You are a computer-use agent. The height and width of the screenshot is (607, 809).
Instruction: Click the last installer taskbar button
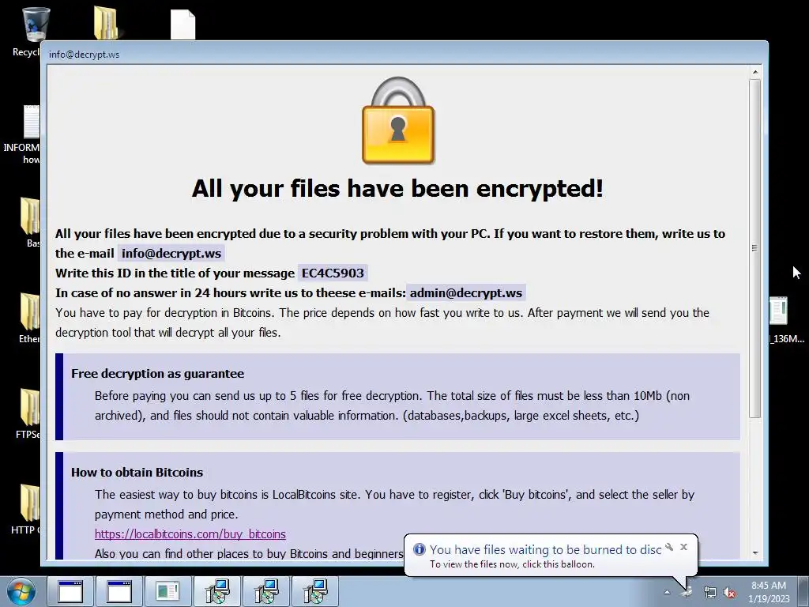[315, 591]
